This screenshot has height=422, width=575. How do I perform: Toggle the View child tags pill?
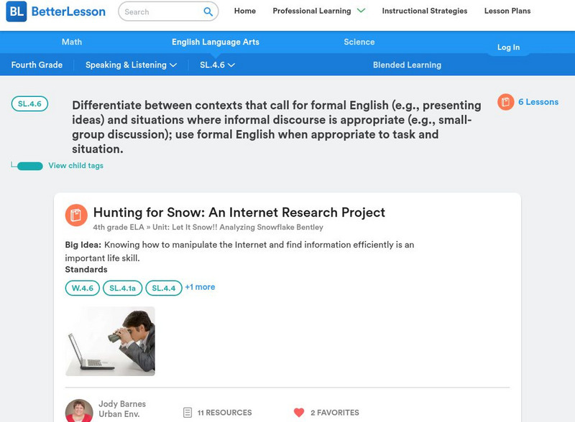(x=30, y=166)
